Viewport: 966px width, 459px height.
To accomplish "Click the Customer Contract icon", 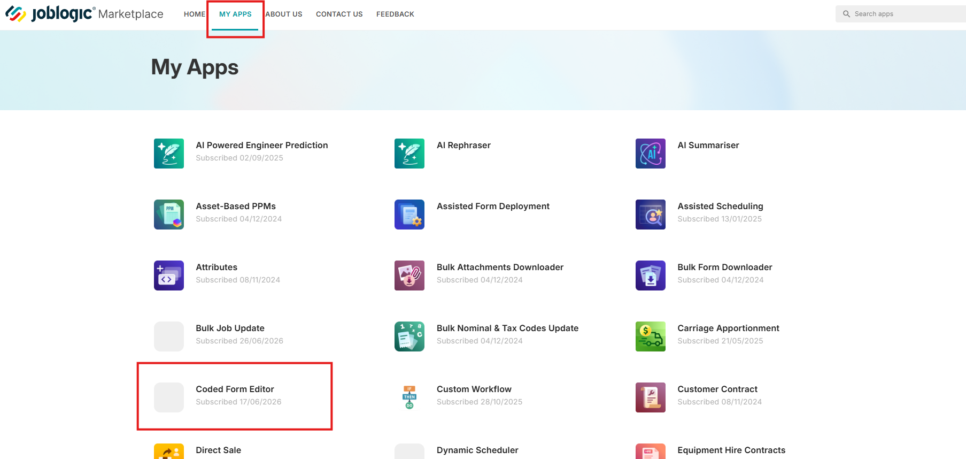I will 651,397.
